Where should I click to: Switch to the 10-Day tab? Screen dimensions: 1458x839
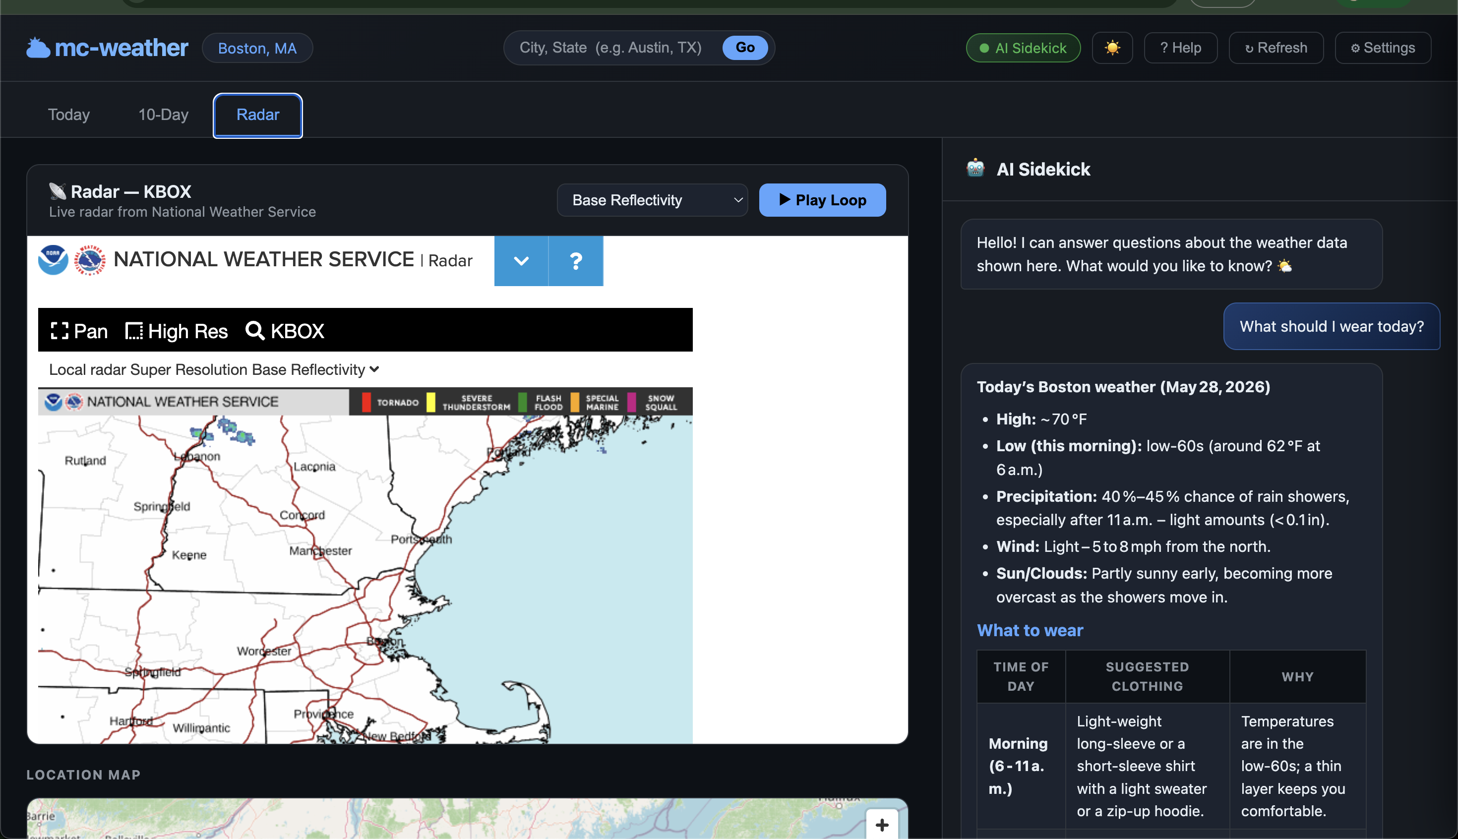(163, 115)
